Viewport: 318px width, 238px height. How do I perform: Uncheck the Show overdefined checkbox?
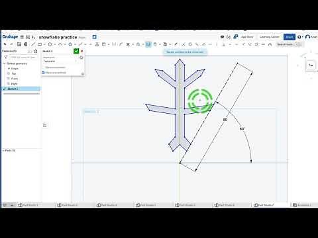[44, 73]
